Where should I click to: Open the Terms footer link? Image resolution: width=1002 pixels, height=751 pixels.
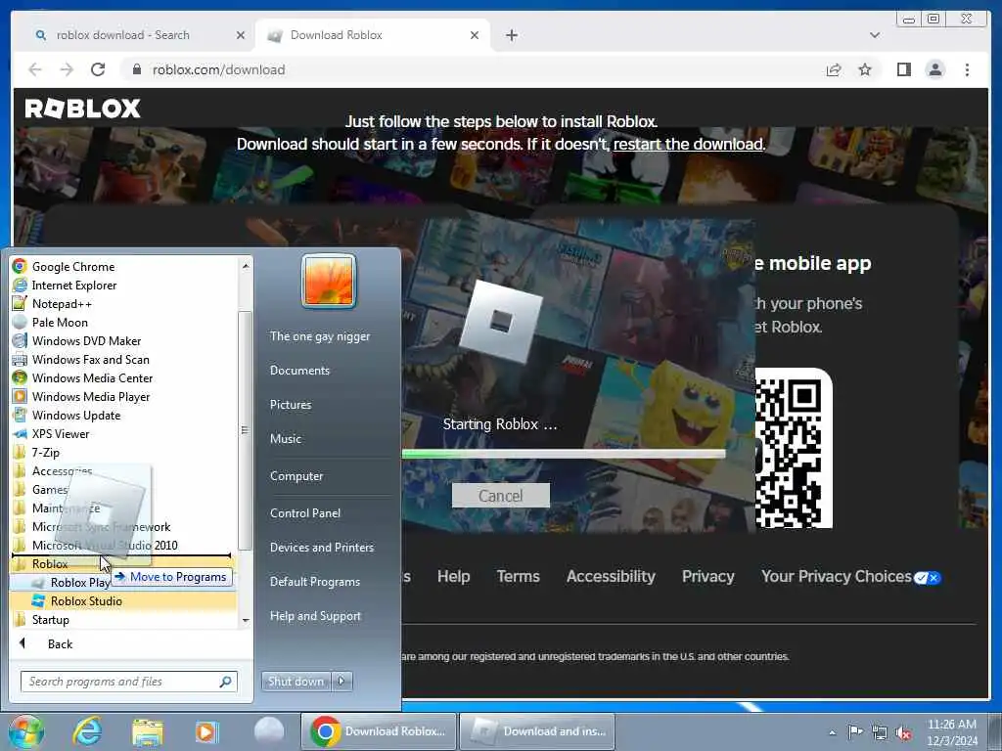coord(519,576)
